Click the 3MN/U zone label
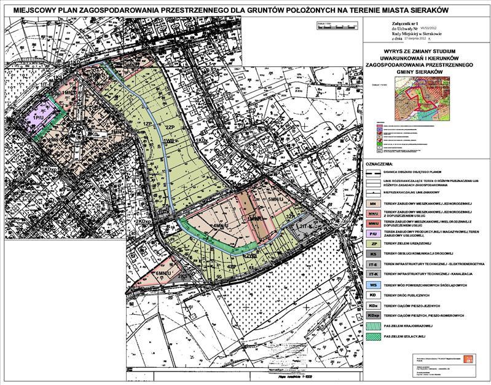The width and height of the screenshot is (491, 385). pos(132,65)
